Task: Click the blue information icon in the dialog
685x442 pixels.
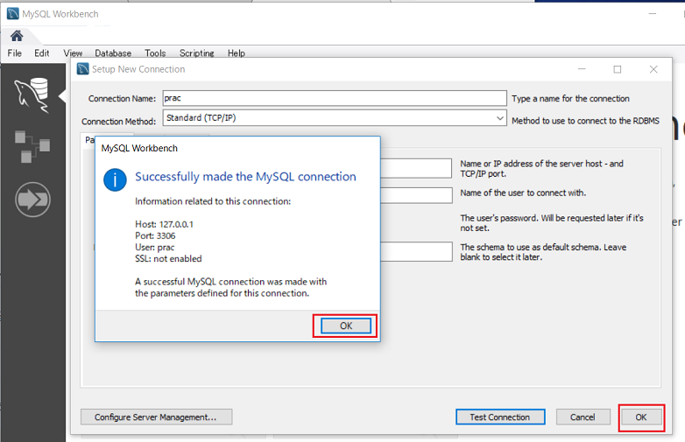Action: (x=115, y=179)
